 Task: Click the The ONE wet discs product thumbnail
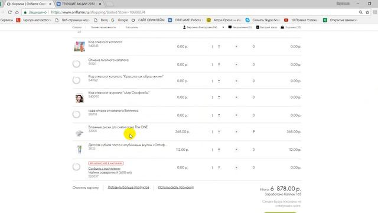(x=79, y=133)
